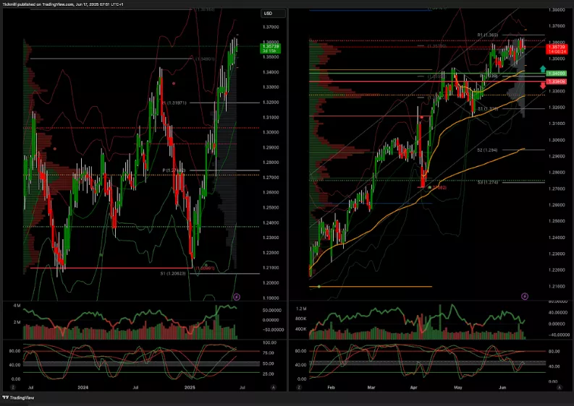Click the purple lightning icon on left chart
The width and height of the screenshot is (574, 406).
[x=235, y=296]
